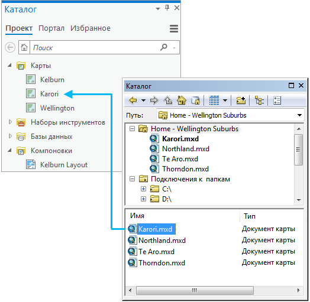The height and width of the screenshot is (302, 310).
Task: Click the Go To Home Folder icon
Action: [182, 100]
